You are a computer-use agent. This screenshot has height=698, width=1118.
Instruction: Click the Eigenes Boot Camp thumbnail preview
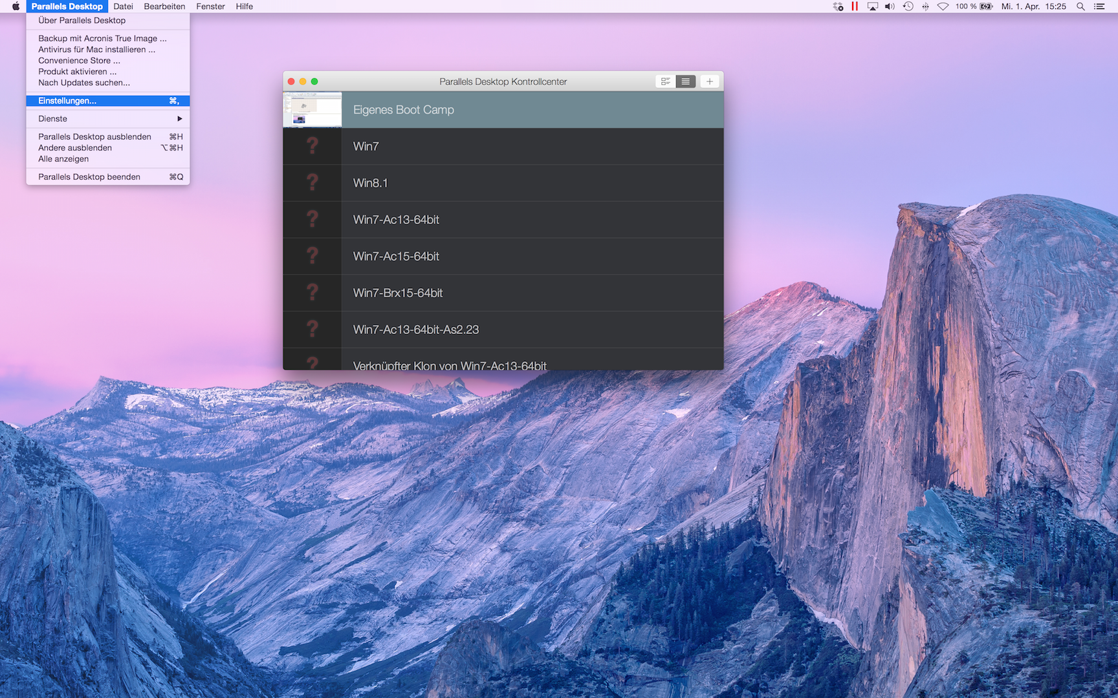(312, 110)
